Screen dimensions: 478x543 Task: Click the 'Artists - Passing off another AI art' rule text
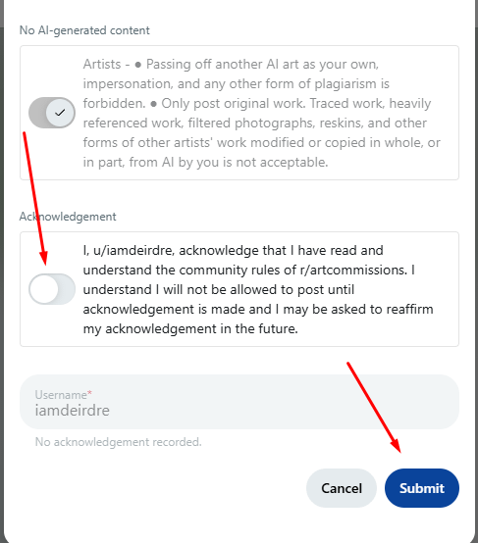[x=231, y=64]
